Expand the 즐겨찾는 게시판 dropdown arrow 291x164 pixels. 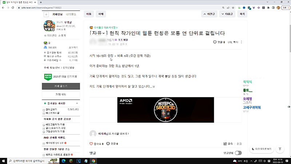[77, 103]
